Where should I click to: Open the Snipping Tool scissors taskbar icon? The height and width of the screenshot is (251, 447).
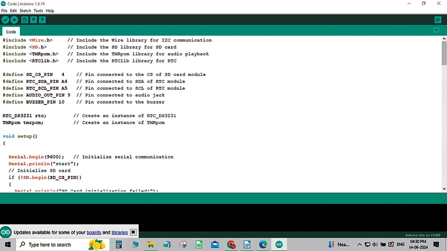(183, 244)
